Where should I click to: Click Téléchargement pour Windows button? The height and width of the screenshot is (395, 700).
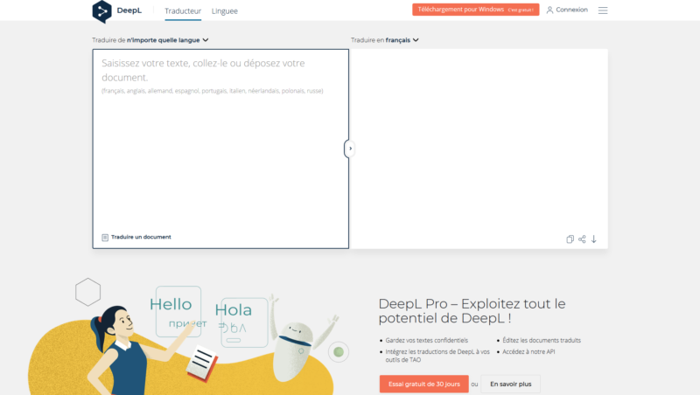pos(475,10)
